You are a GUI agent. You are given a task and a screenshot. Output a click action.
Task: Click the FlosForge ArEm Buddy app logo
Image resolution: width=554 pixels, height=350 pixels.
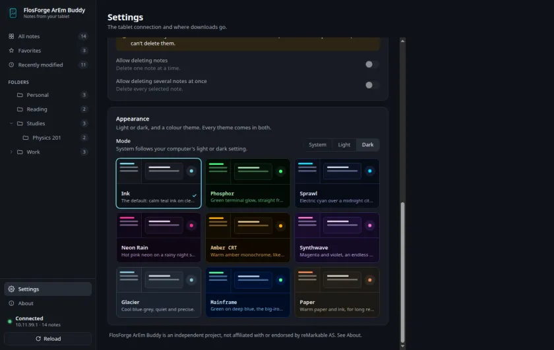pyautogui.click(x=13, y=13)
